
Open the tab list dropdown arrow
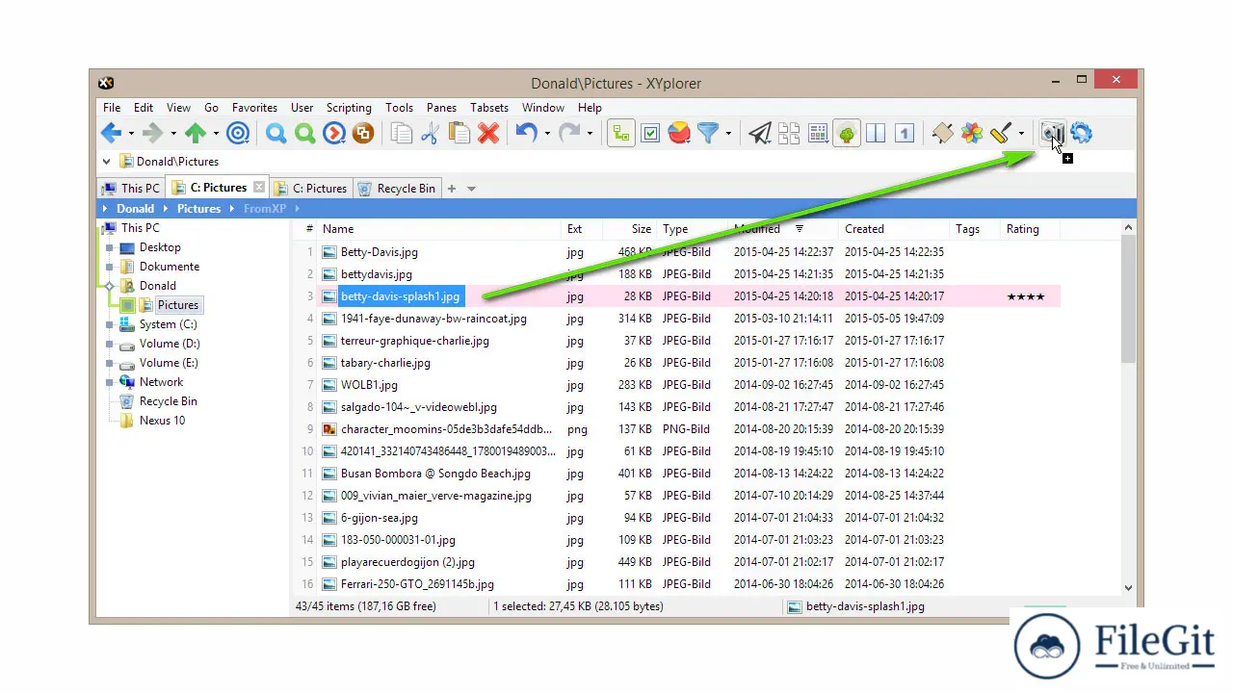point(471,189)
